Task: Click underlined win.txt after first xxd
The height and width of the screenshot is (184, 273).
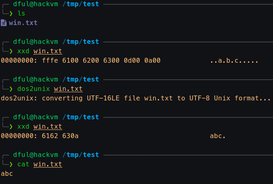Action: 48,51
